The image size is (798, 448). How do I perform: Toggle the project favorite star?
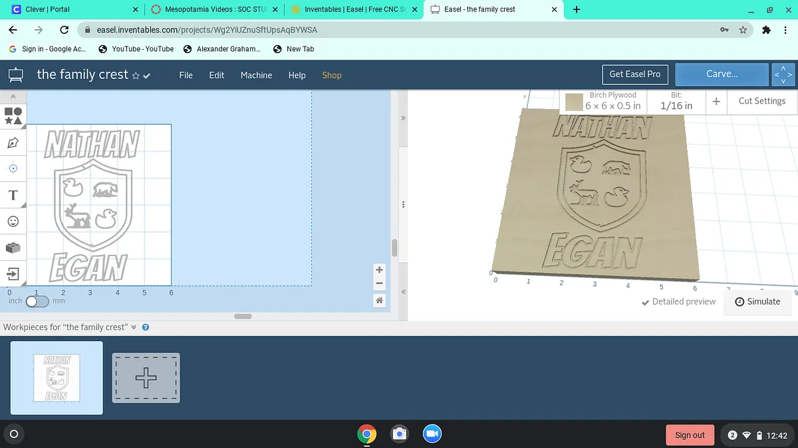point(136,76)
